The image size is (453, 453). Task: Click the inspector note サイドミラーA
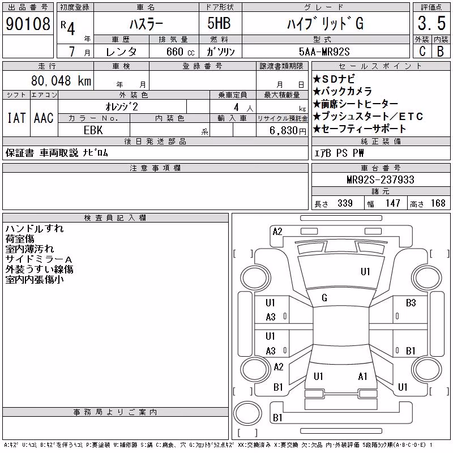39,259
